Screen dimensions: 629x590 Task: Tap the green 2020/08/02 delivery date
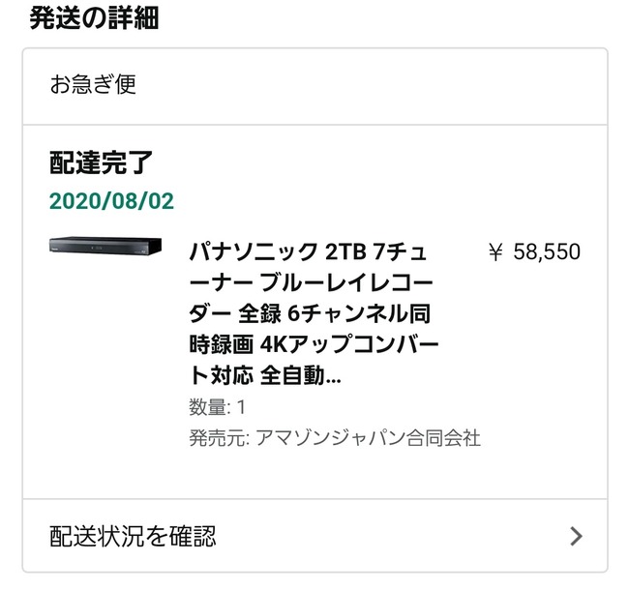[111, 201]
